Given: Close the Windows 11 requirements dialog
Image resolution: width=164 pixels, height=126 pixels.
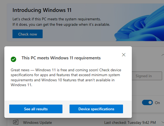Looking at the screenshot, I should [x=124, y=55].
